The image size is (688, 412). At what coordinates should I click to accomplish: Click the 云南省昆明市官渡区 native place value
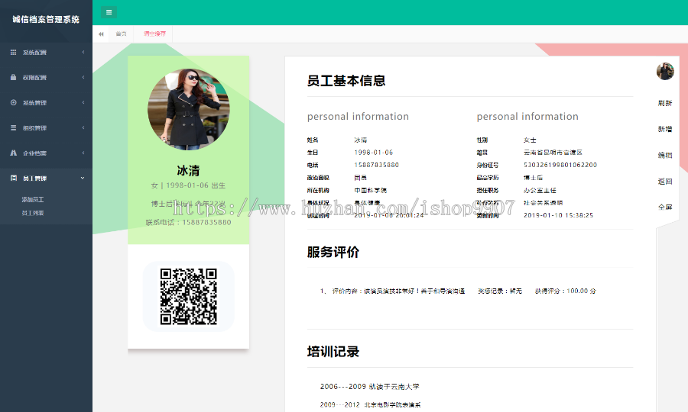(553, 153)
